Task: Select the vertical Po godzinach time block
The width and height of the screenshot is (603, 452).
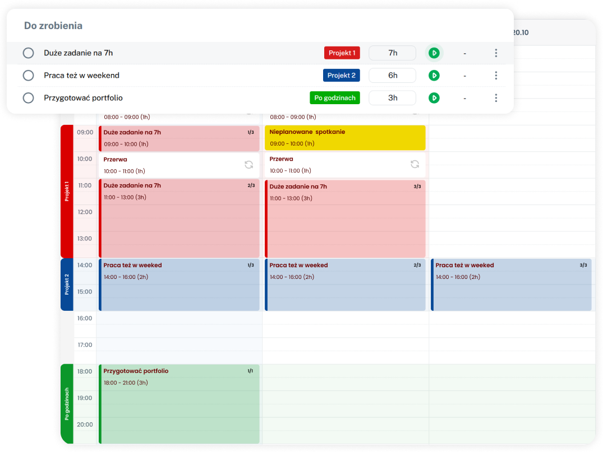Action: tap(67, 403)
